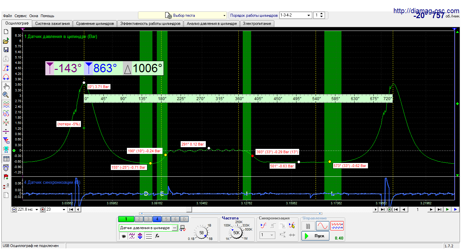Viewport: 464px width, 250px height.
Task: Click the New file icon
Action: click(6, 32)
